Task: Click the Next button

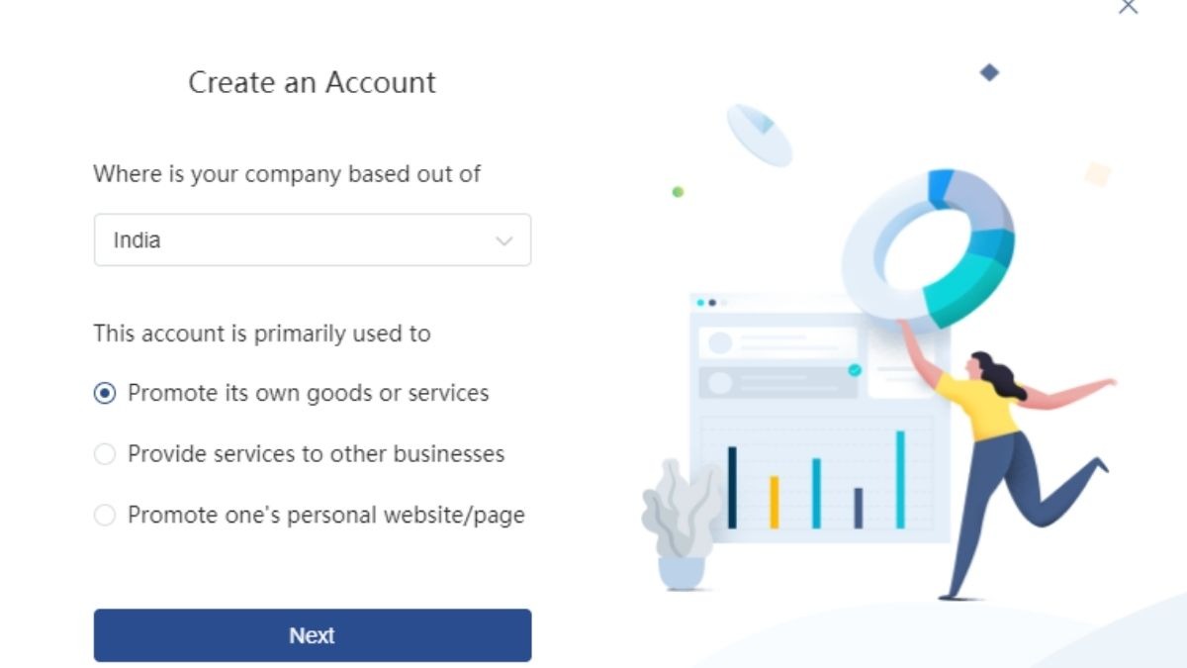Action: click(313, 635)
